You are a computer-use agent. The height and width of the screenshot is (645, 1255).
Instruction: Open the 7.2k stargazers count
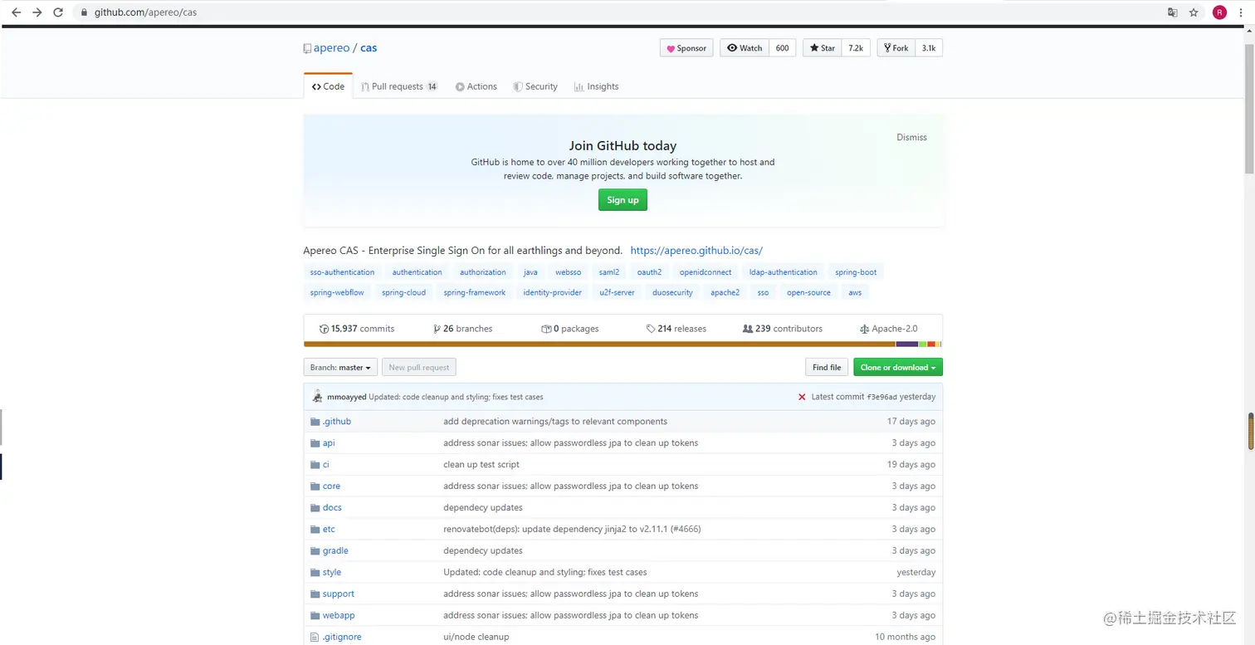(856, 48)
